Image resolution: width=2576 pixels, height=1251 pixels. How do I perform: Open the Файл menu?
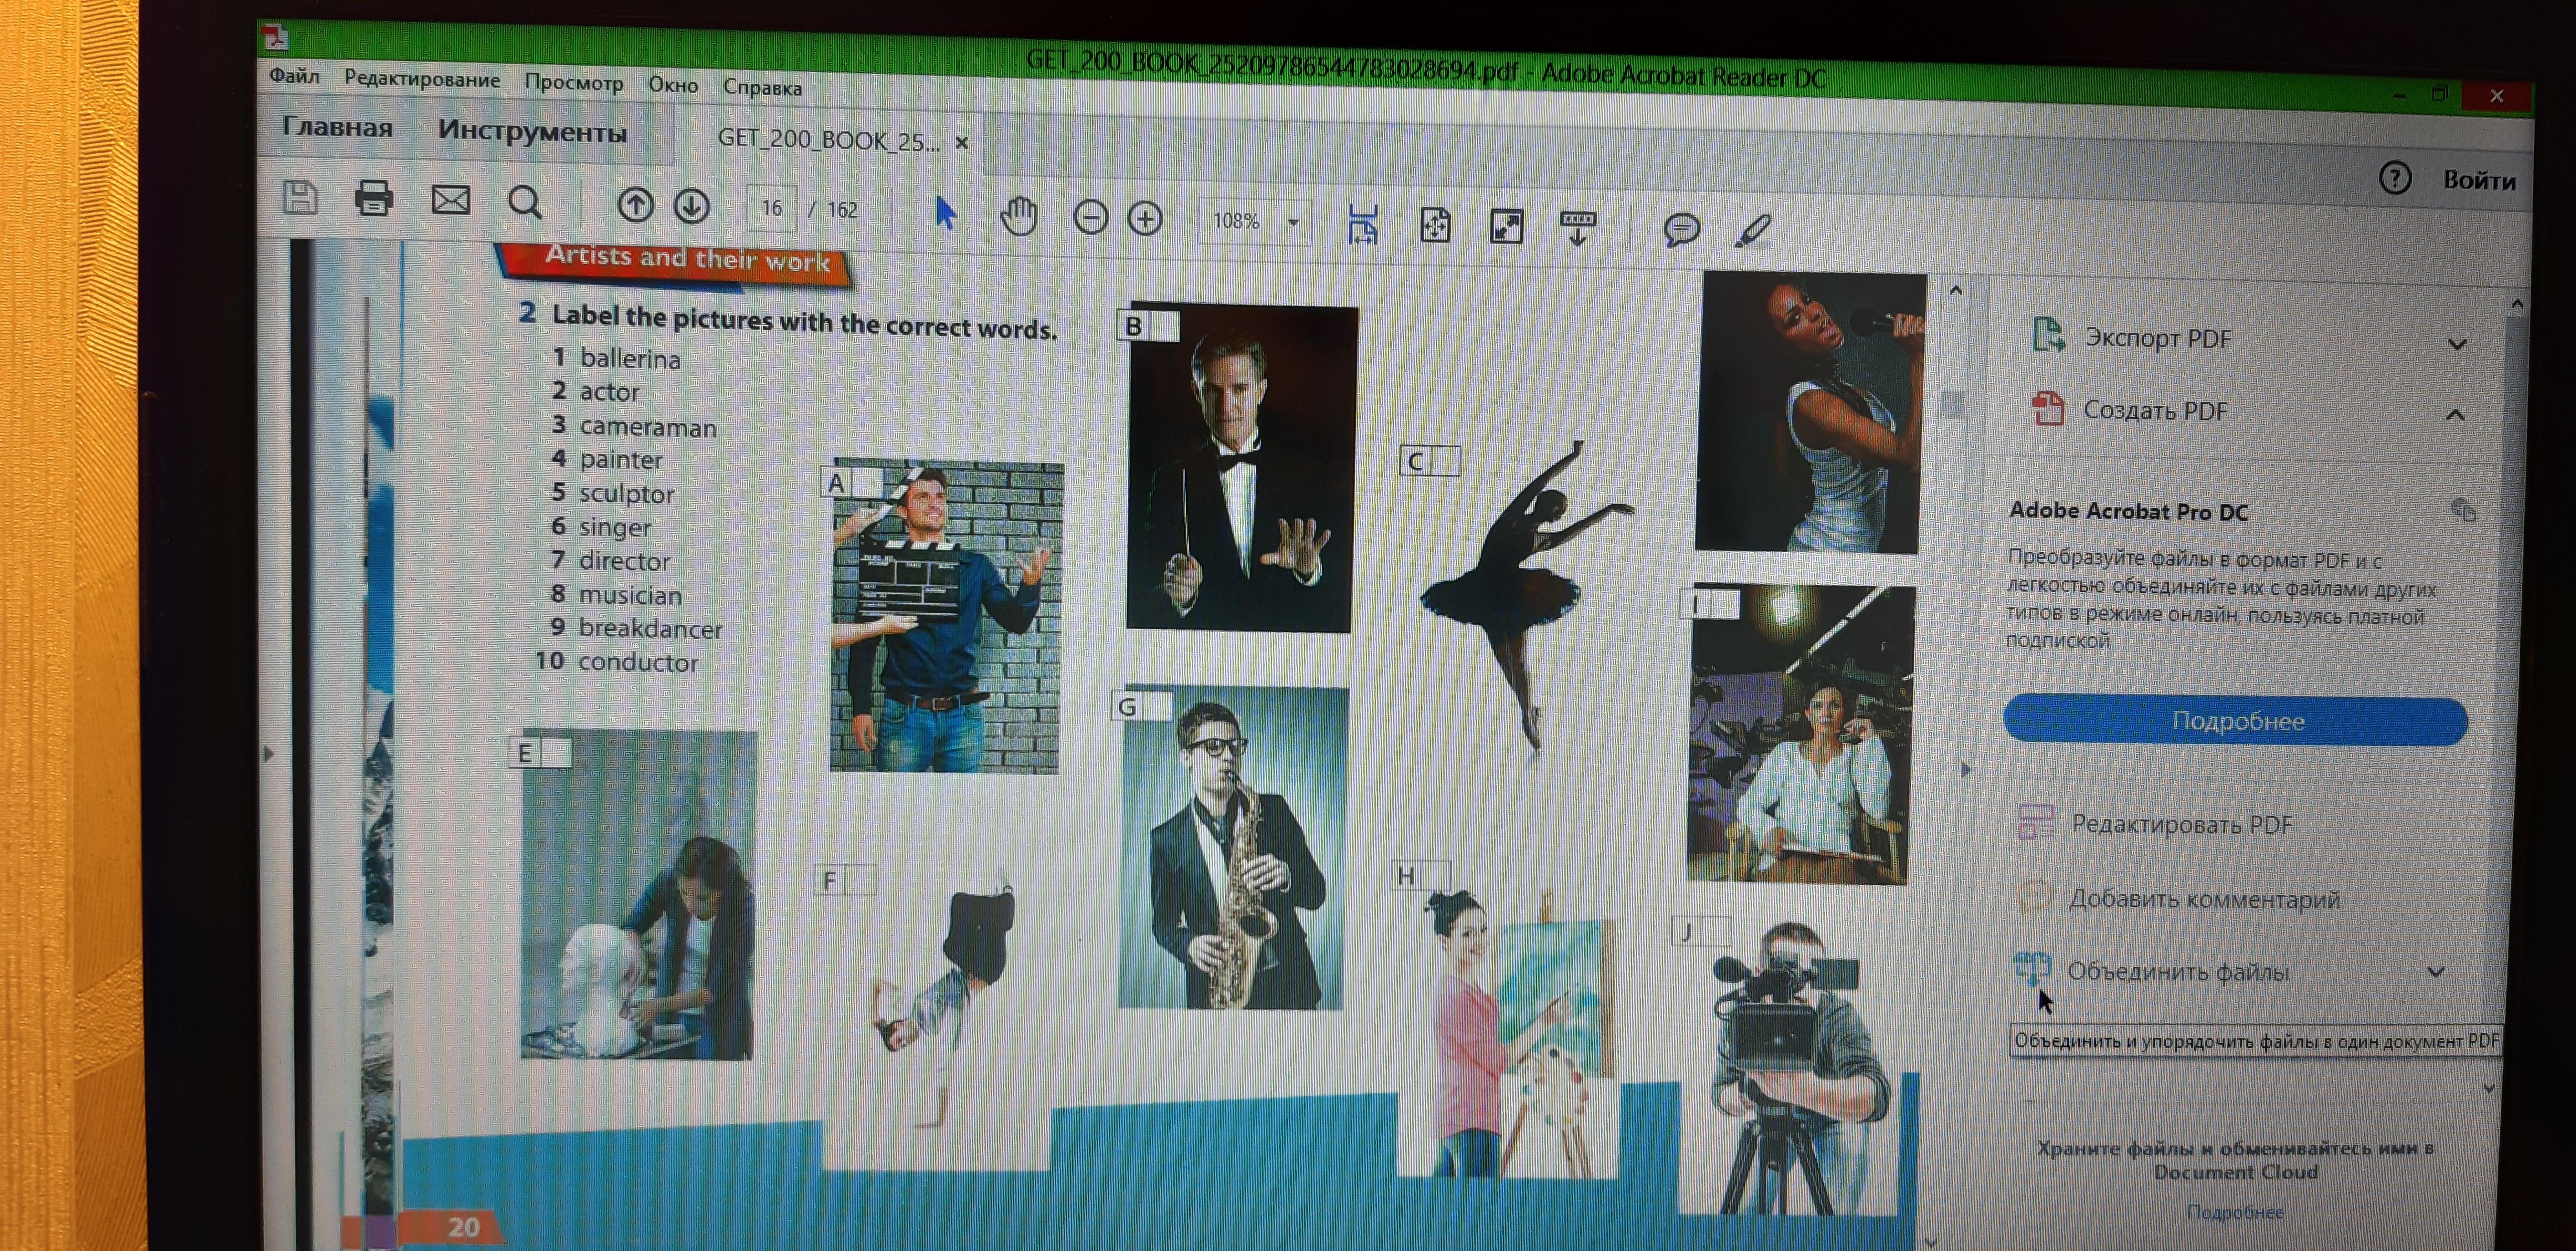pos(294,76)
